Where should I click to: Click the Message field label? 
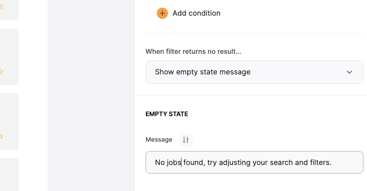point(159,139)
